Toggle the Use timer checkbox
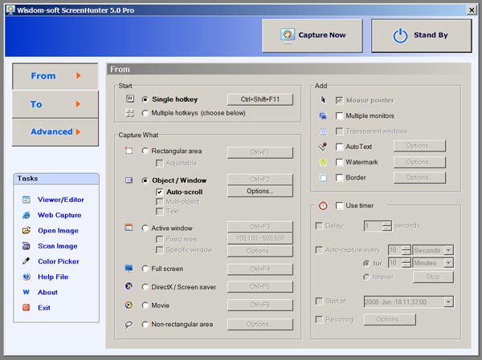 (339, 205)
